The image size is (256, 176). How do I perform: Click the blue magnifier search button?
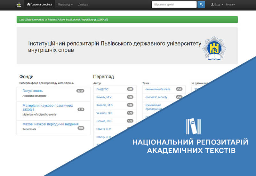[x=201, y=4]
